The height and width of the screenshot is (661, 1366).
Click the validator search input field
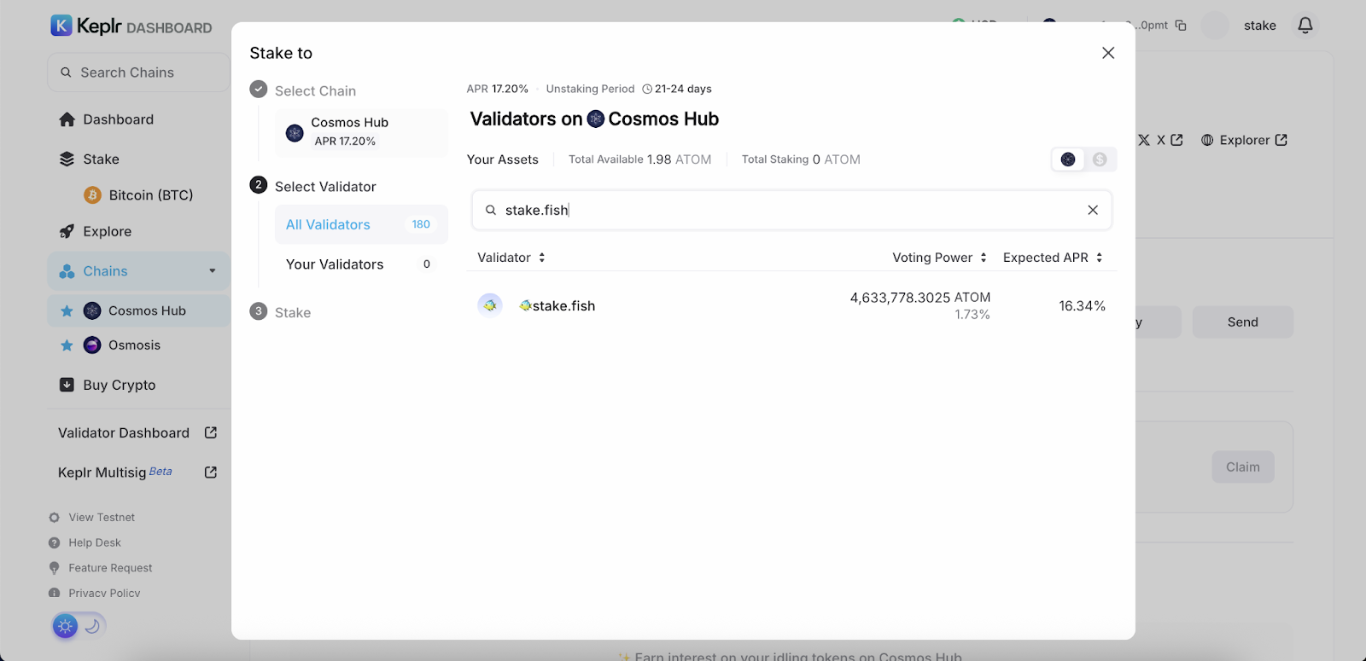coord(785,210)
